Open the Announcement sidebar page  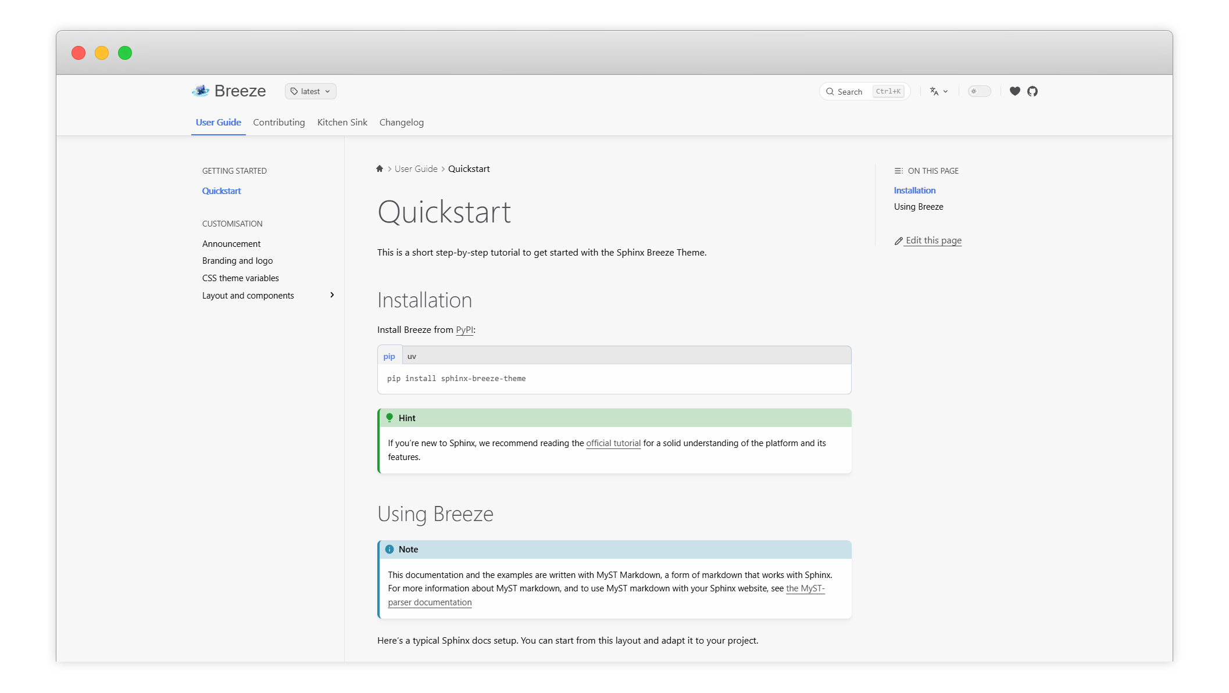click(x=231, y=243)
